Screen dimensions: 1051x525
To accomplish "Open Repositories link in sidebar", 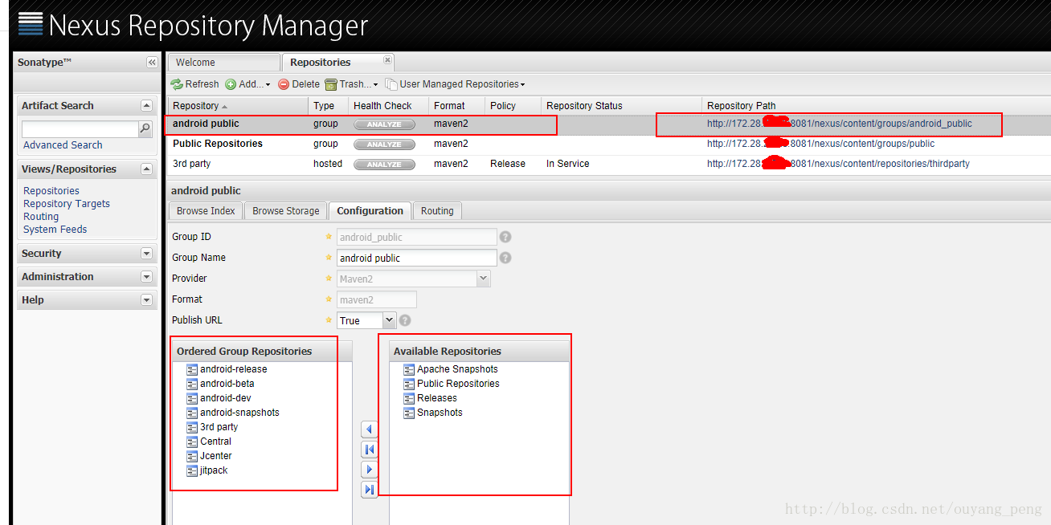I will pyautogui.click(x=51, y=191).
